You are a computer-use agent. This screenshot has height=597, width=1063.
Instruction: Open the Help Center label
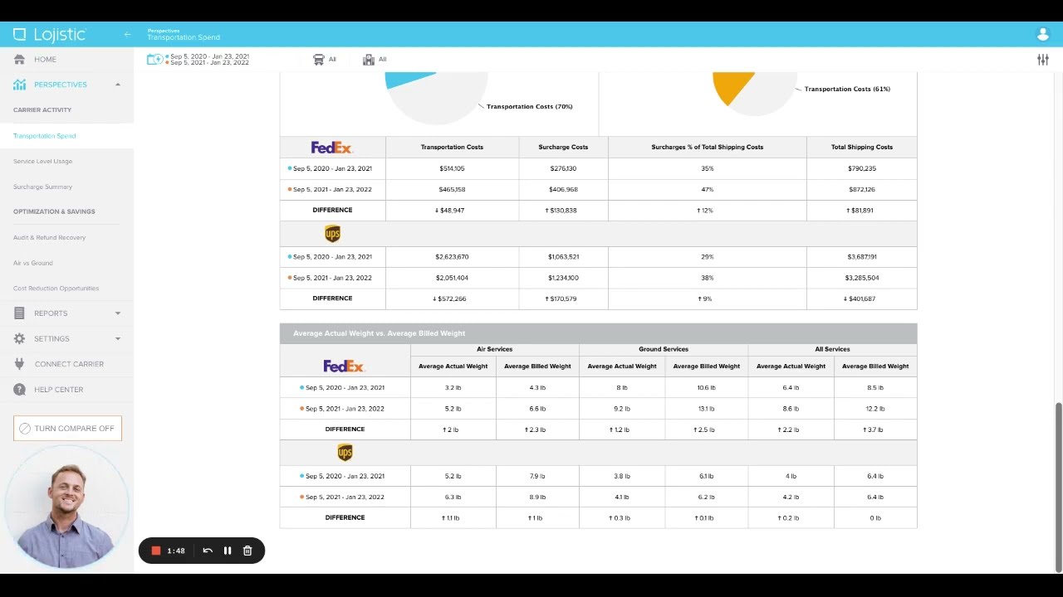(58, 390)
